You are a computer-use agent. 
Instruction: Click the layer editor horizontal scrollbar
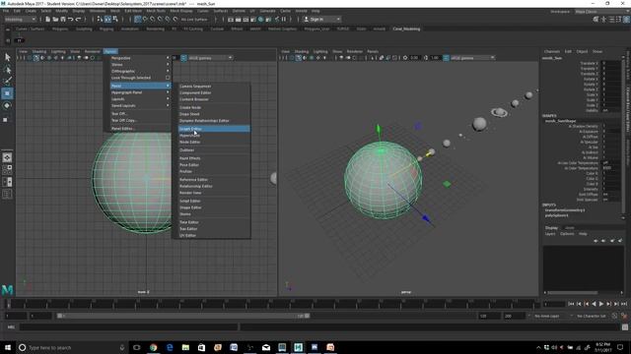point(573,293)
